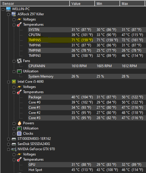The width and height of the screenshot is (146, 173).
Task: Click the Intel Core i5 4690 chip icon
Action: click(x=14, y=82)
